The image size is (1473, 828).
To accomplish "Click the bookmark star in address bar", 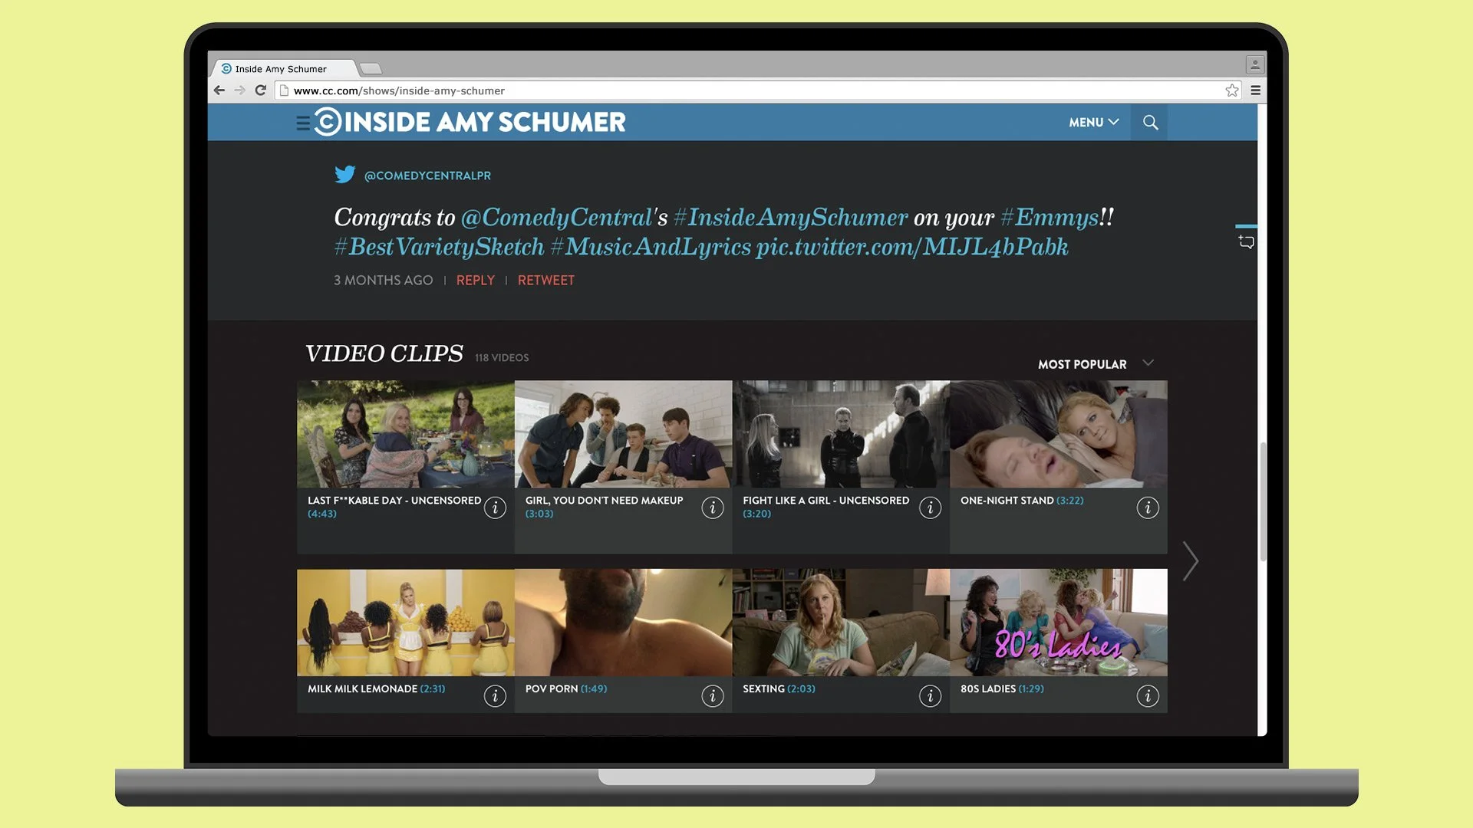I will (1232, 90).
